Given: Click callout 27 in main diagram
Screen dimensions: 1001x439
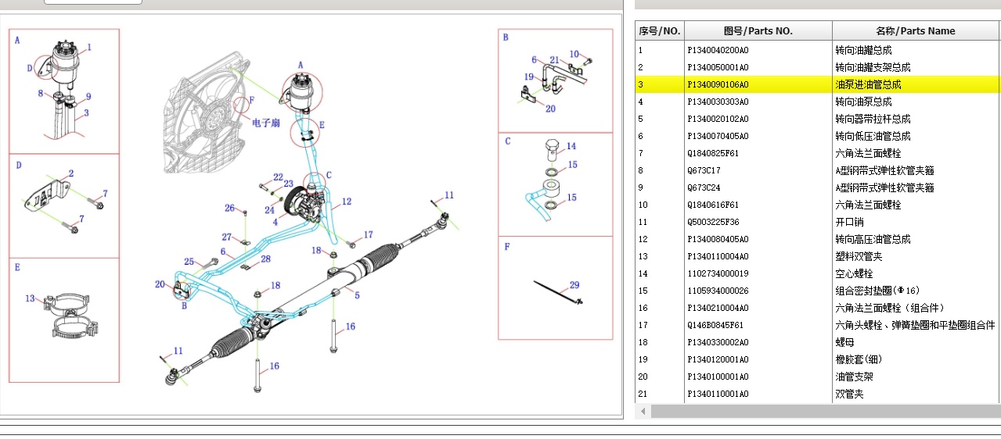Looking at the screenshot, I should coord(226,237).
